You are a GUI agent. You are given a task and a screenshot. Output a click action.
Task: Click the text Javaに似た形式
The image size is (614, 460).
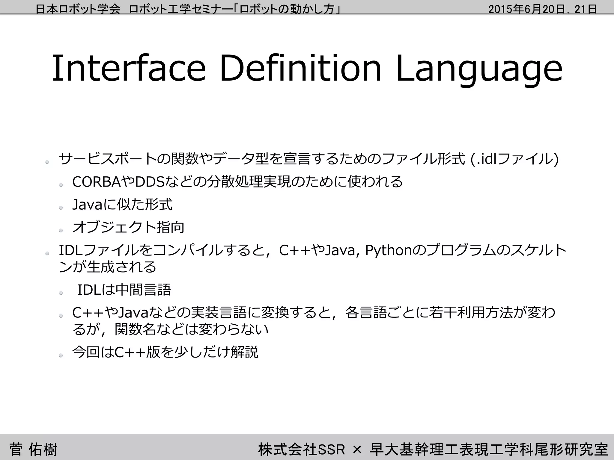(x=122, y=205)
